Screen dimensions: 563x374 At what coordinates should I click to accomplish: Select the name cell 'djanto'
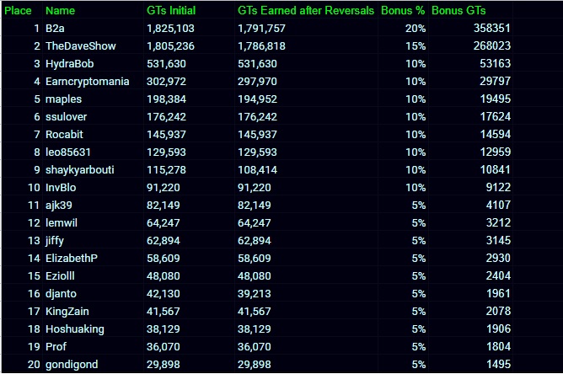61,294
